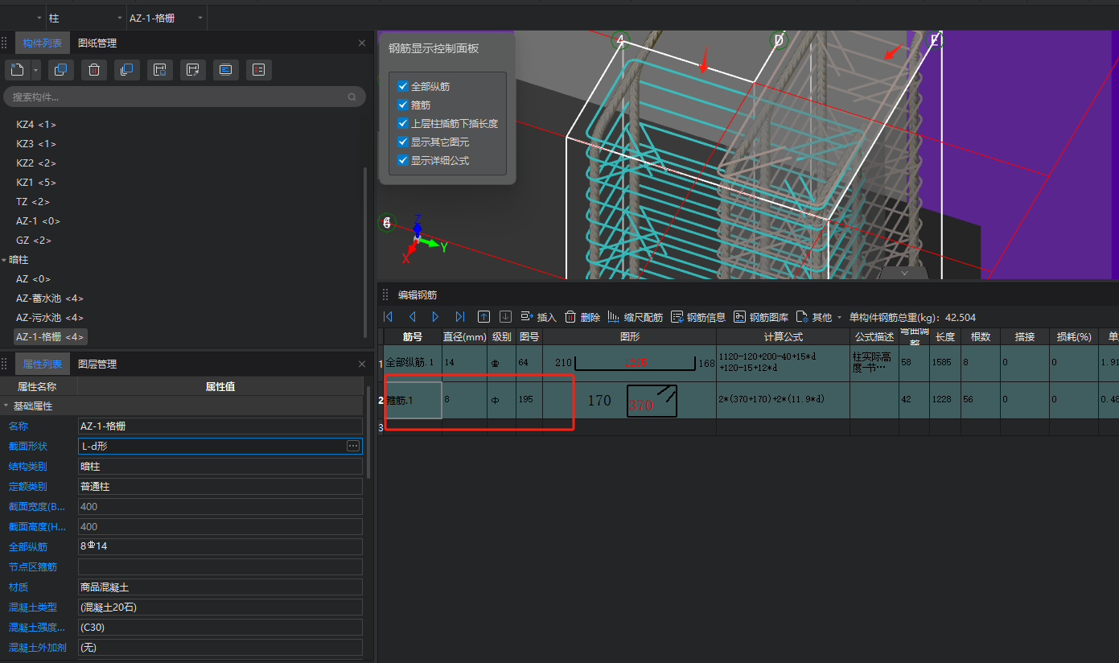Close the component list panel
The height and width of the screenshot is (663, 1119).
point(361,43)
